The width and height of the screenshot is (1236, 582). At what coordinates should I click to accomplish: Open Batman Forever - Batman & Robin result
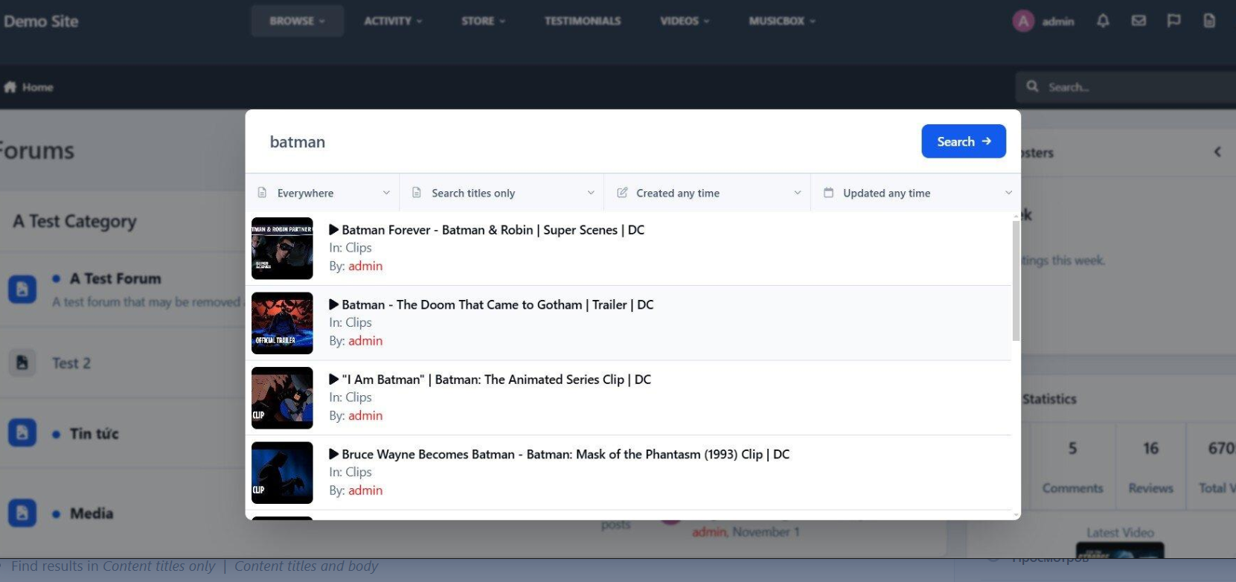493,230
